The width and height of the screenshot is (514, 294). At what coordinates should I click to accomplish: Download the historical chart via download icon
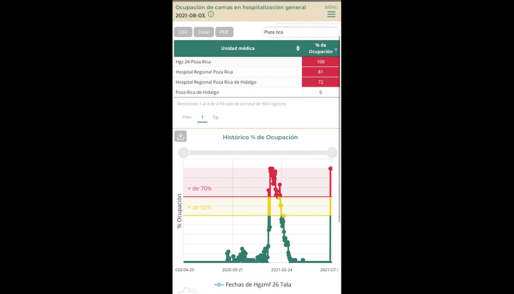180,136
